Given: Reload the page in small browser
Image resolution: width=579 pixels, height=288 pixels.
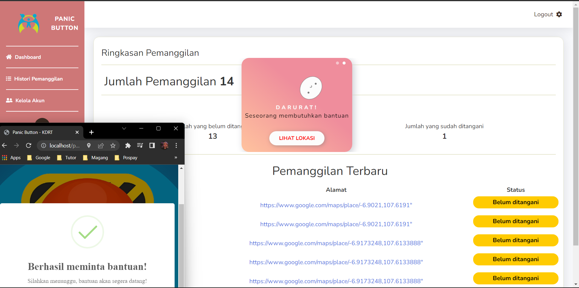Looking at the screenshot, I should [x=29, y=146].
